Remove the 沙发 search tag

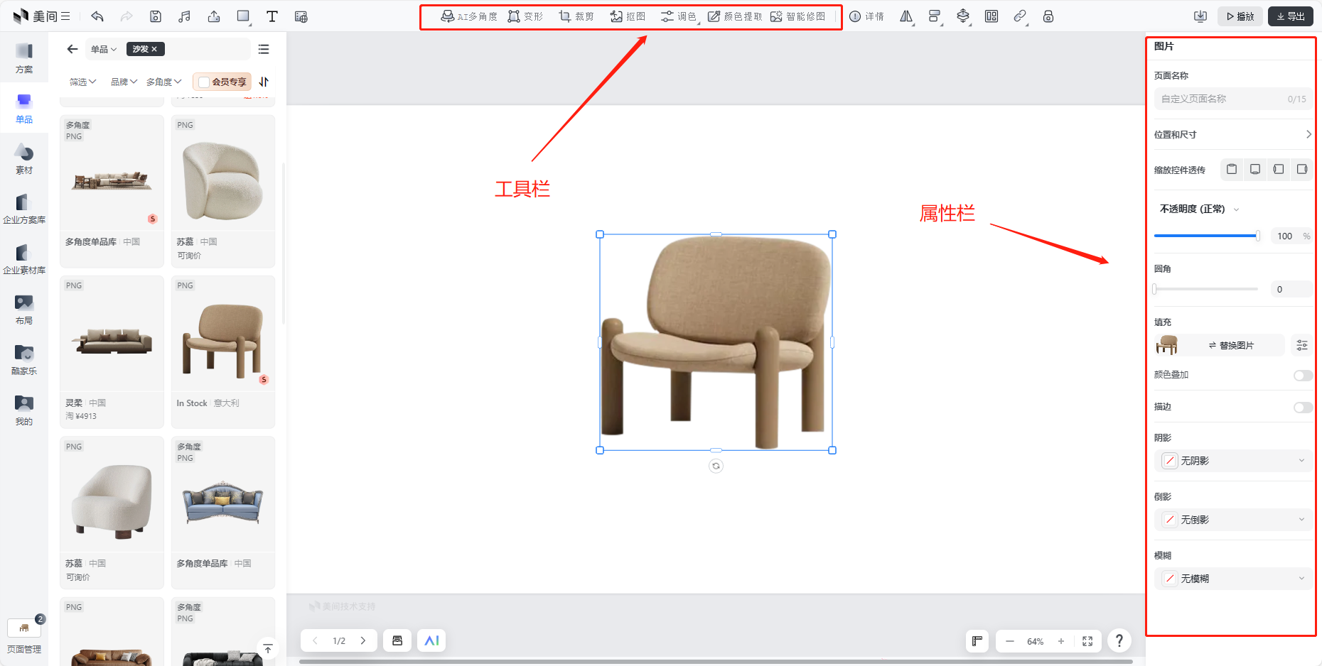tap(154, 49)
